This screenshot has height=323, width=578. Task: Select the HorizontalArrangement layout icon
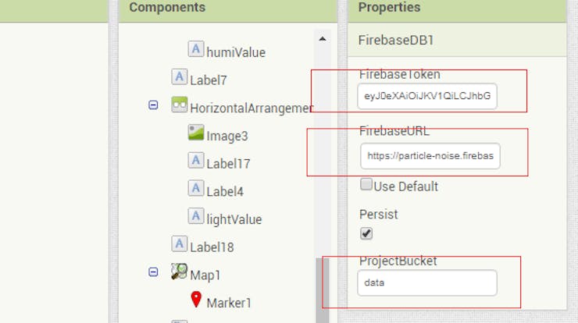pos(179,105)
